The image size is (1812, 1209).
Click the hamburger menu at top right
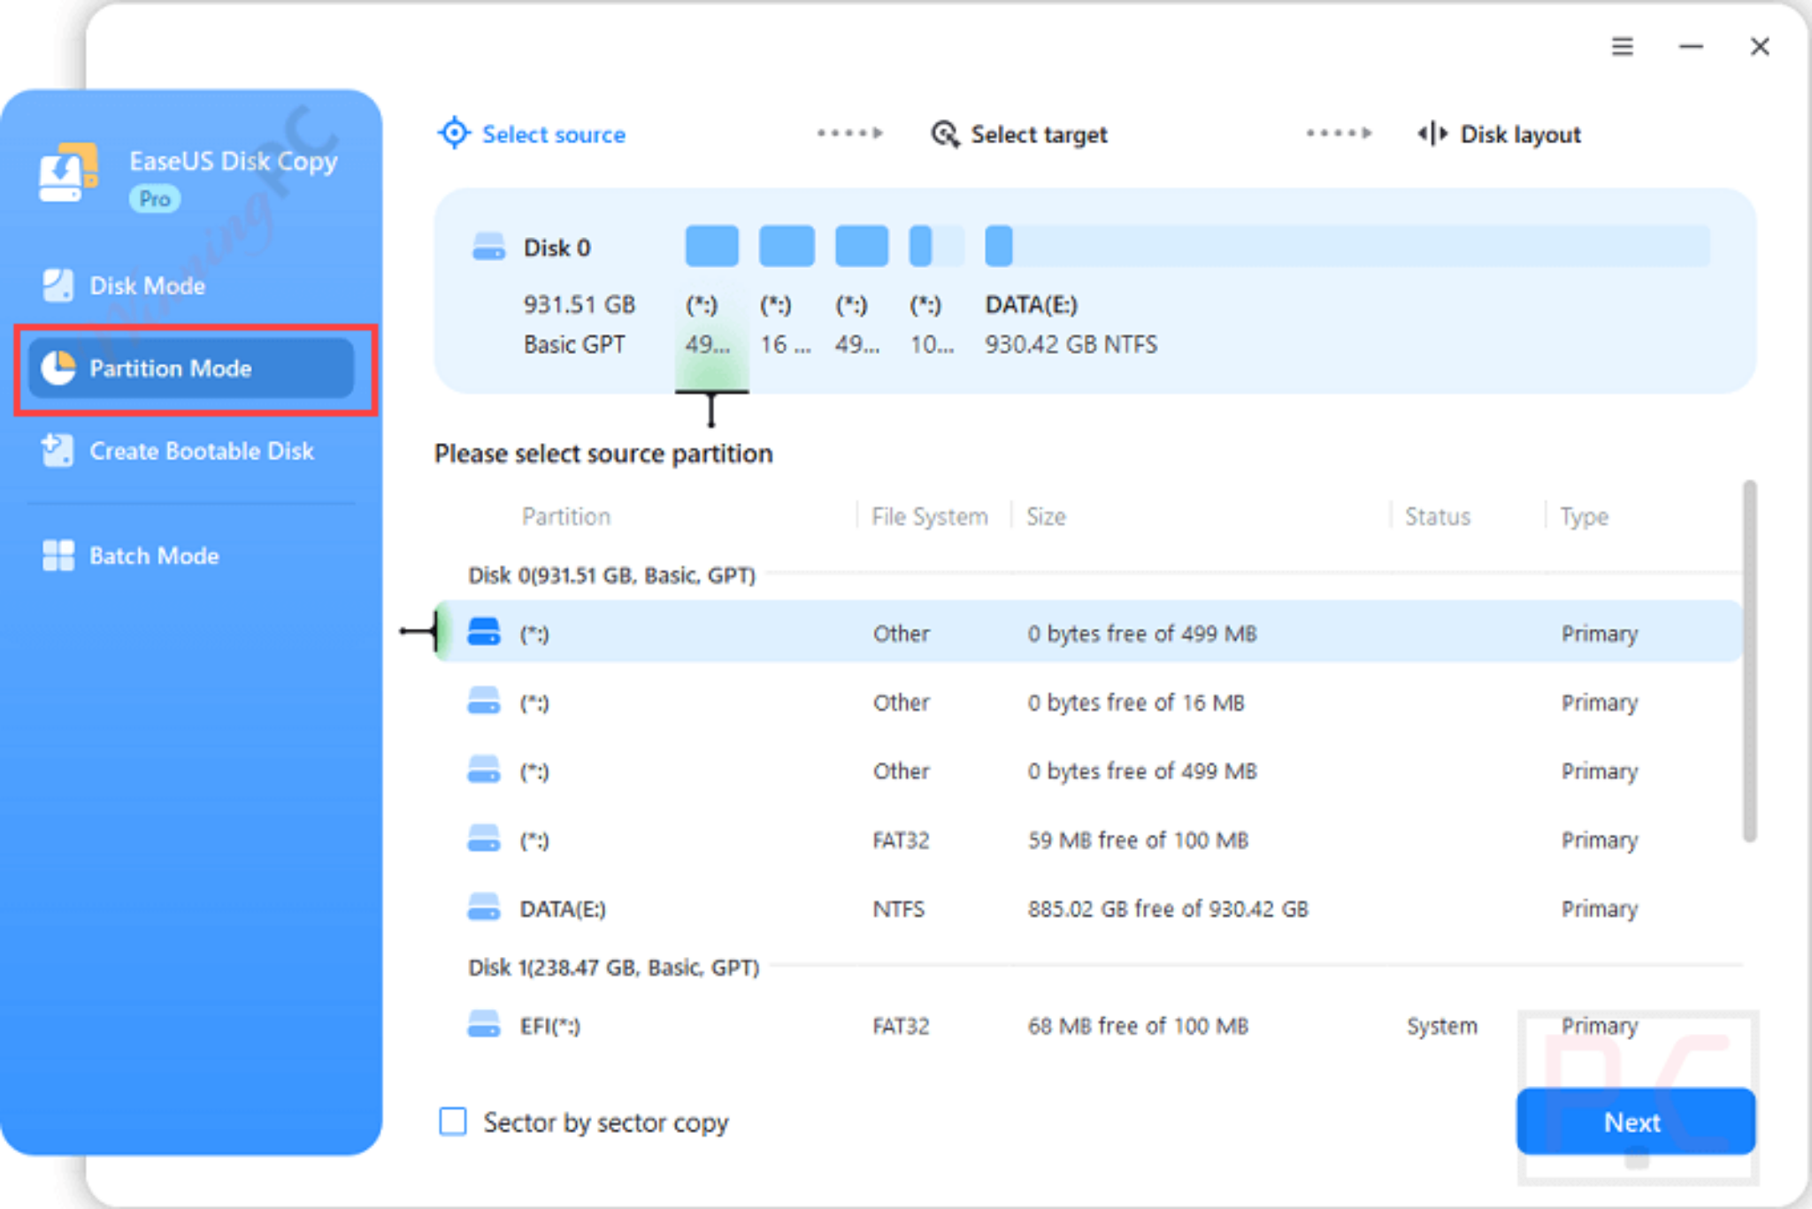click(x=1624, y=46)
